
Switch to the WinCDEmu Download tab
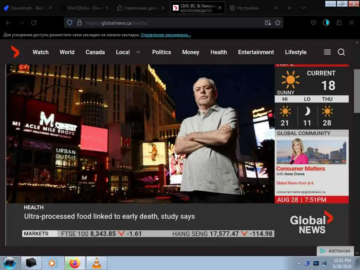[84, 8]
